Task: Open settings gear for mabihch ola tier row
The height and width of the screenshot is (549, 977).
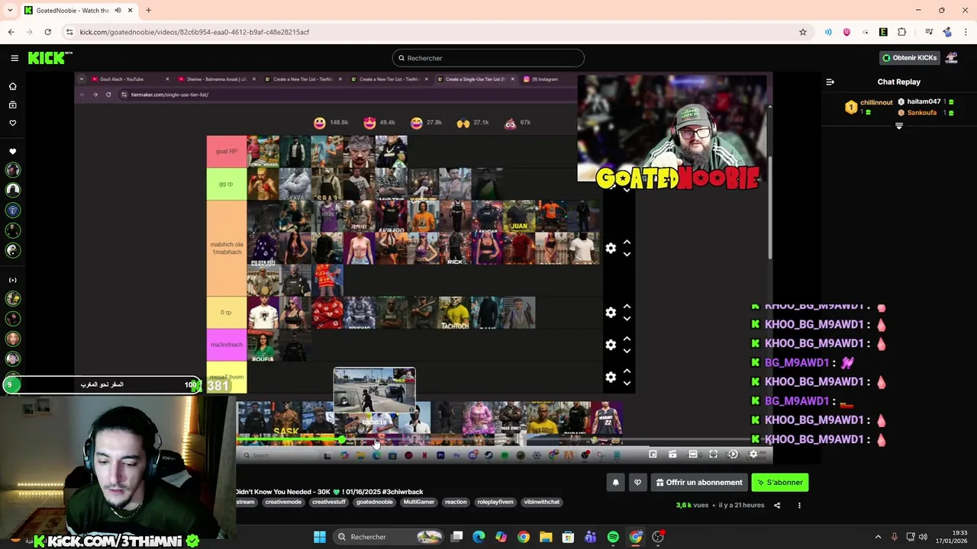Action: pos(611,248)
